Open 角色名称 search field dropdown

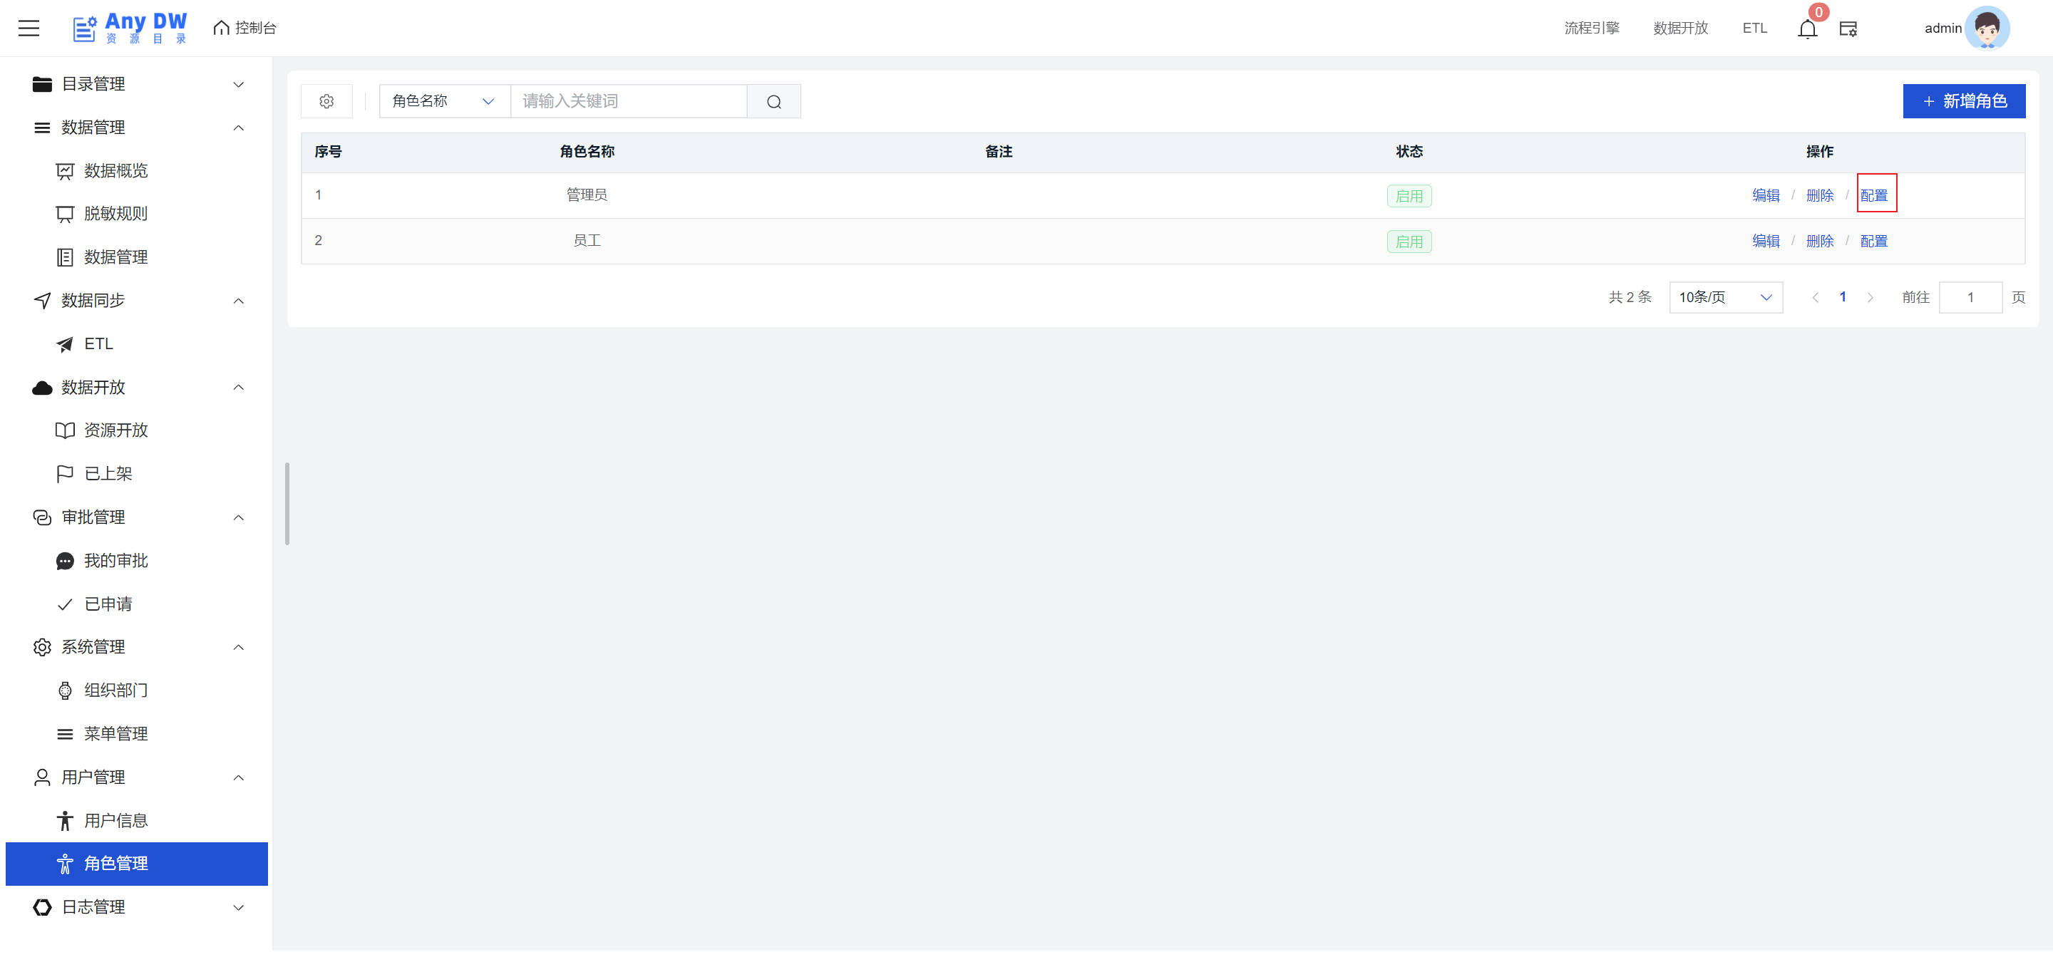tap(444, 101)
